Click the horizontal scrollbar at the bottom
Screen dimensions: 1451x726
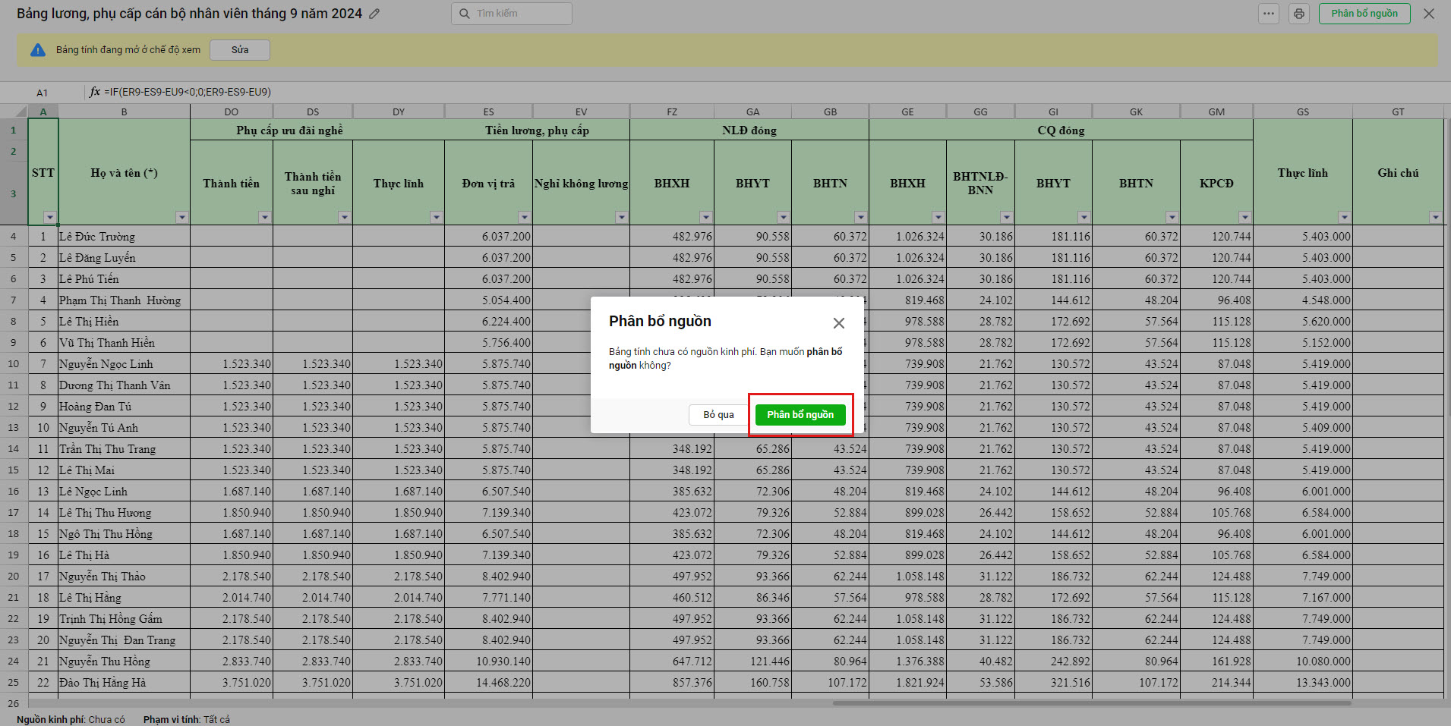(1091, 703)
